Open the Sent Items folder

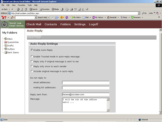tap(11, 52)
